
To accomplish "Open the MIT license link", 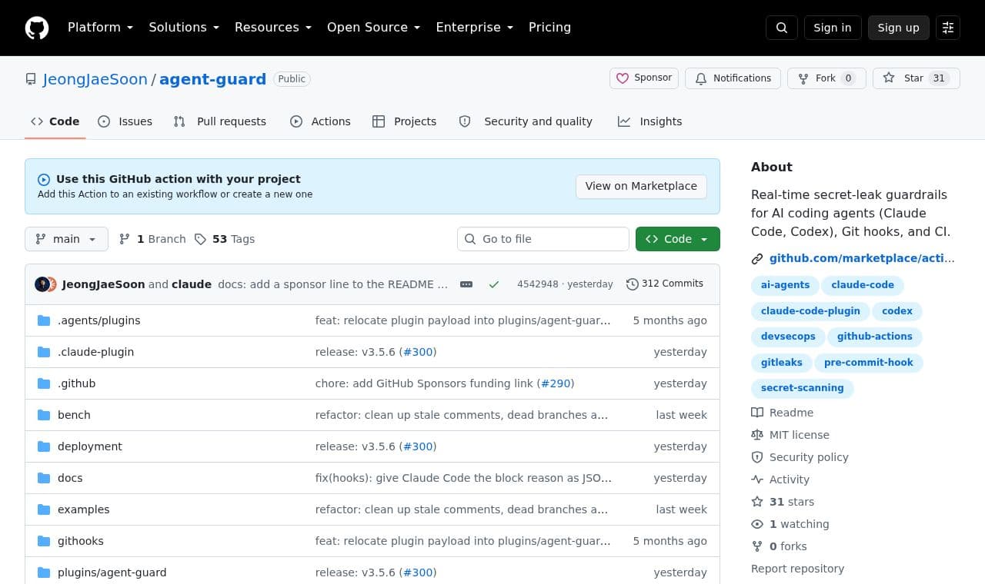I will [800, 435].
